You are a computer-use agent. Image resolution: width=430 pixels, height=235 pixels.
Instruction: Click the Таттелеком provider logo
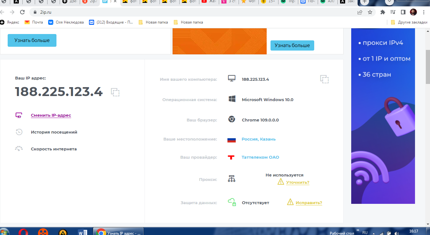coord(231,157)
